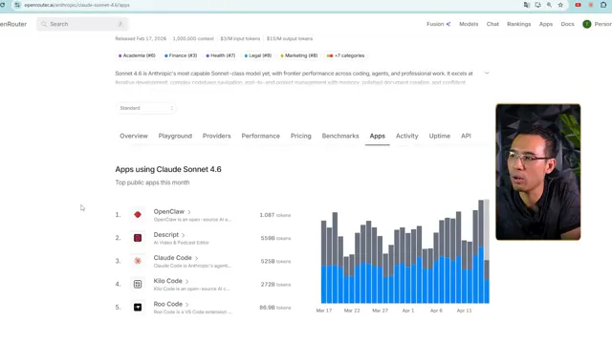Screen dimensions: 612x344
Task: Click the chevron next to Descript
Action: 183,235
